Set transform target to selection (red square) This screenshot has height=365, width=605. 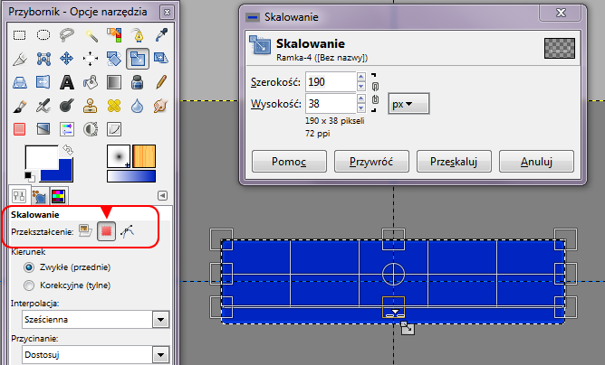coord(108,232)
